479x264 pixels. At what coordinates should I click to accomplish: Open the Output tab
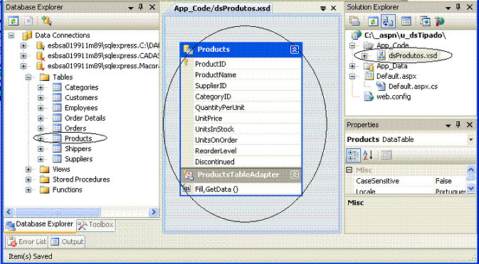(67, 242)
